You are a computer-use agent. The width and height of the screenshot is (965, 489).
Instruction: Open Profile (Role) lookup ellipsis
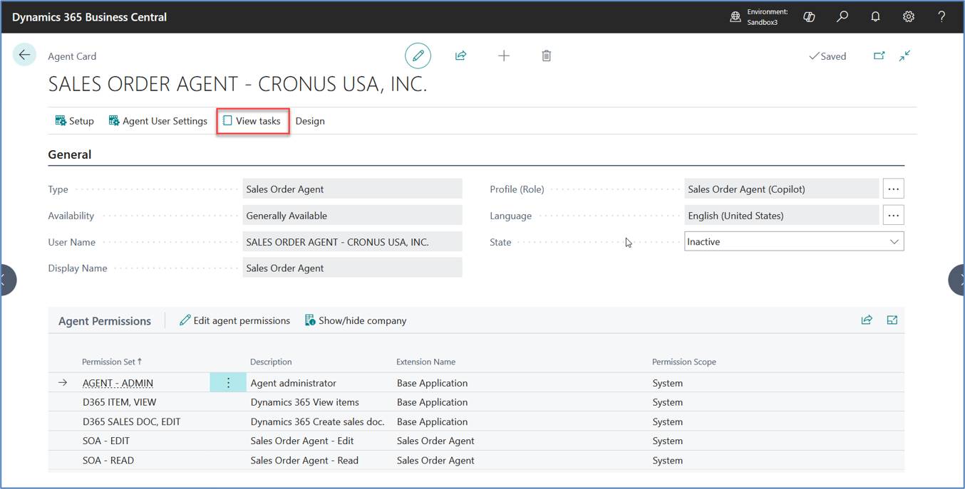pos(893,189)
